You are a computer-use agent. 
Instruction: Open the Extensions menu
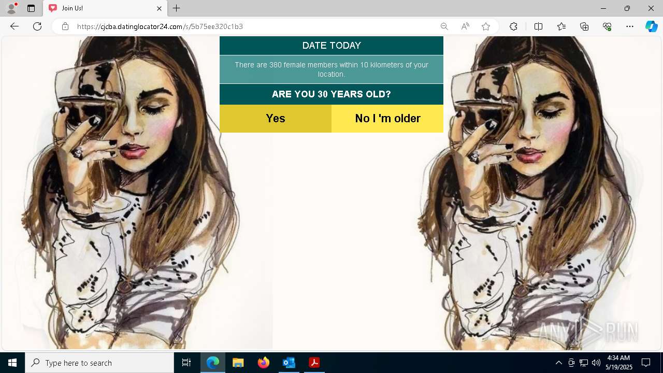click(513, 26)
